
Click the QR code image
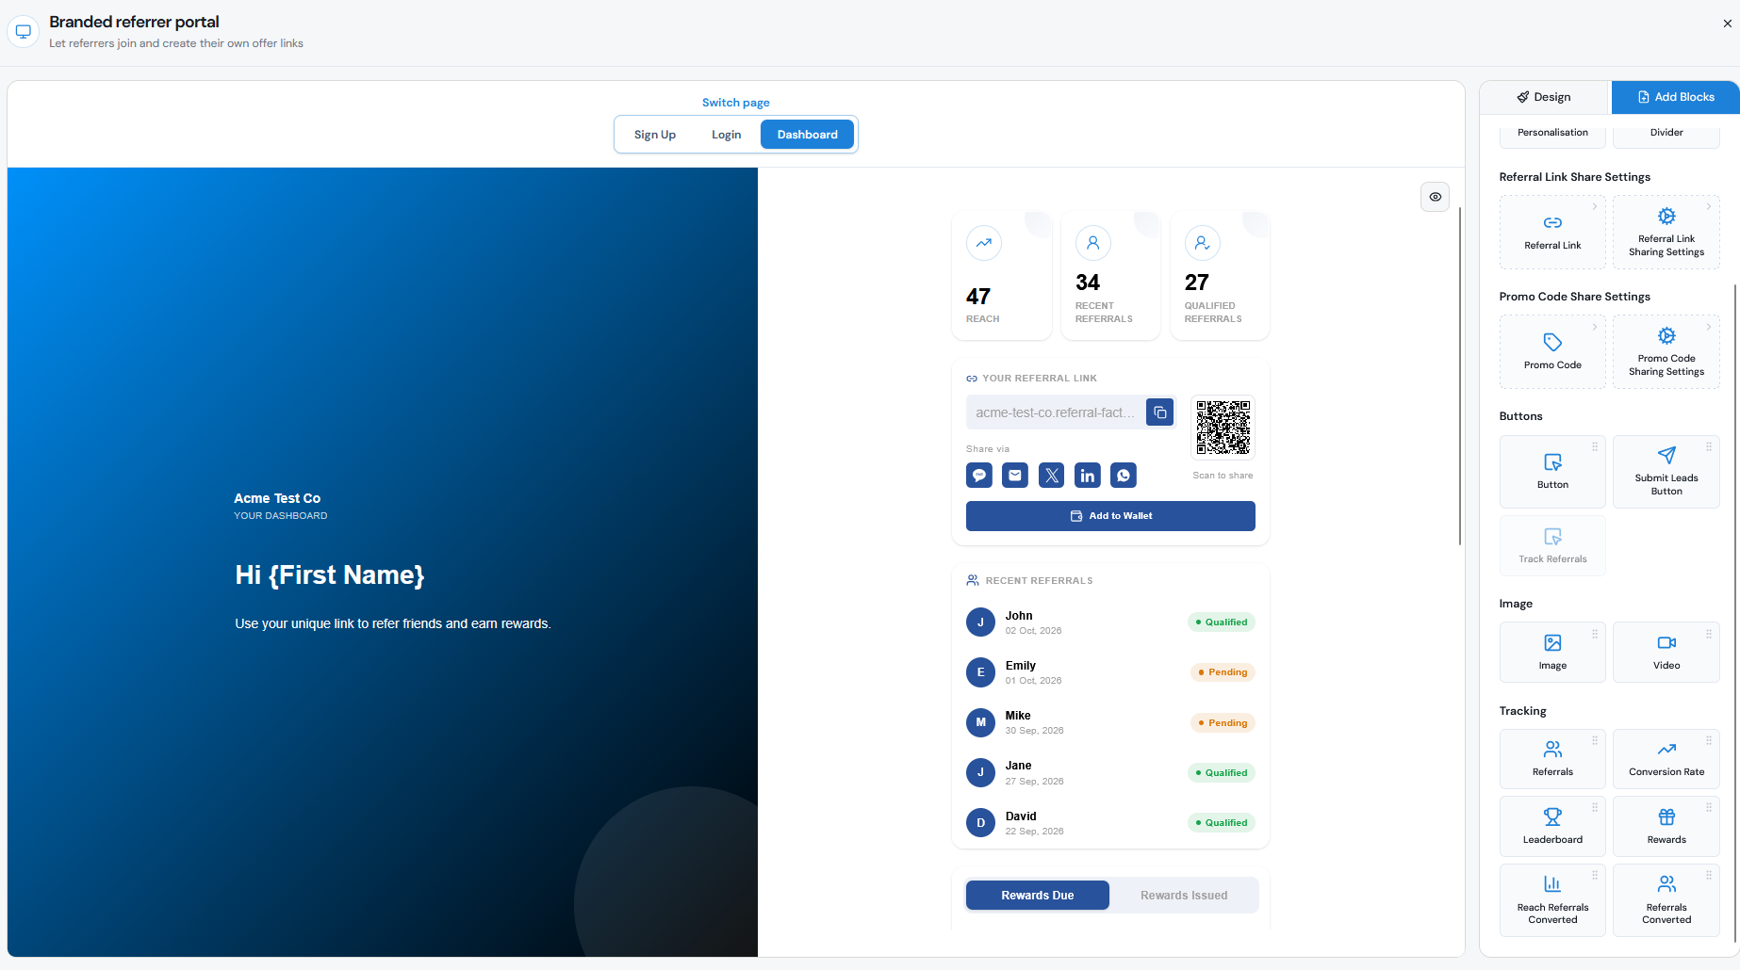click(x=1223, y=428)
